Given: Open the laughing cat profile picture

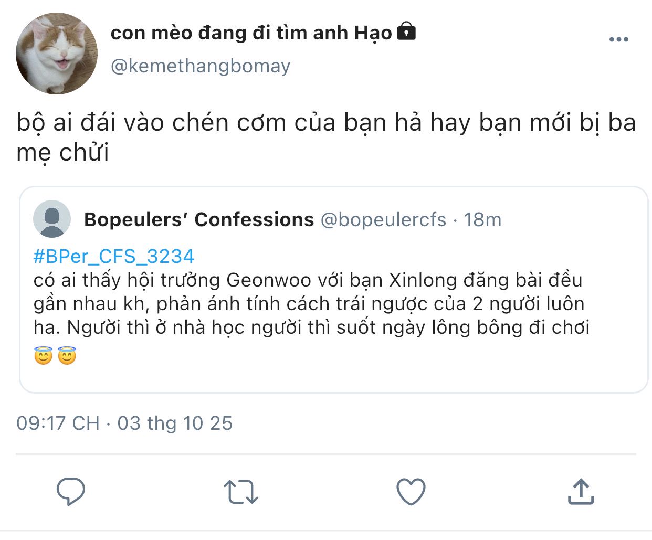Looking at the screenshot, I should pos(57,54).
